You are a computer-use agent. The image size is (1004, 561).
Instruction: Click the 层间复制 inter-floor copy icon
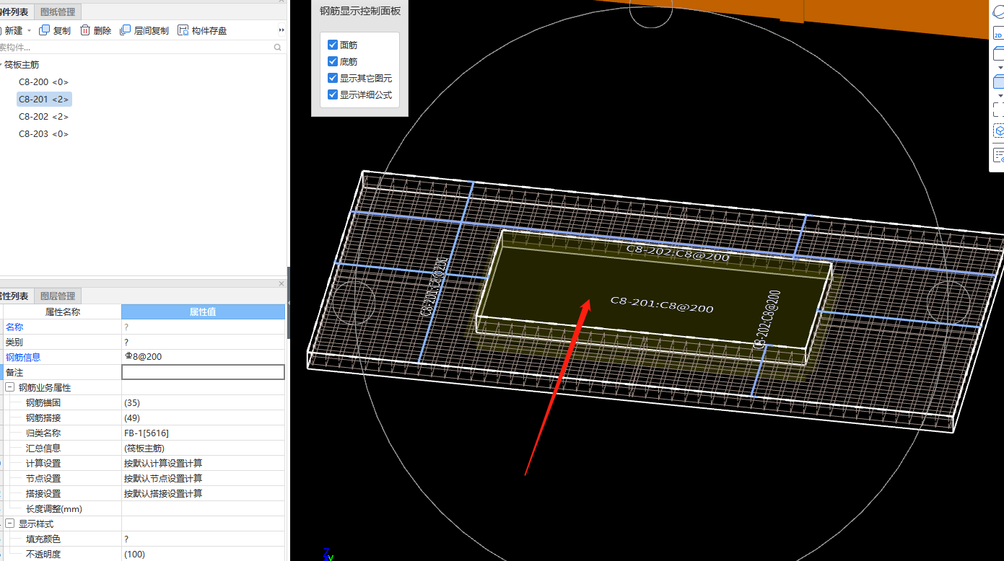click(126, 30)
